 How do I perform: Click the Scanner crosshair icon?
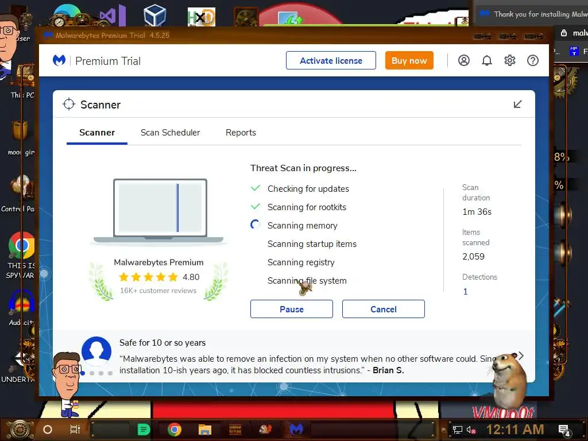click(x=69, y=105)
